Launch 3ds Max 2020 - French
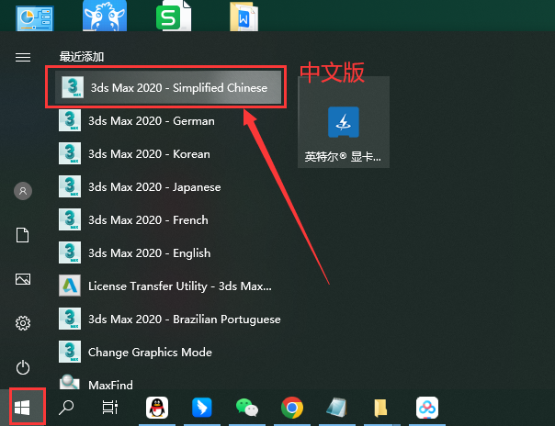This screenshot has height=426, width=555. coord(148,220)
